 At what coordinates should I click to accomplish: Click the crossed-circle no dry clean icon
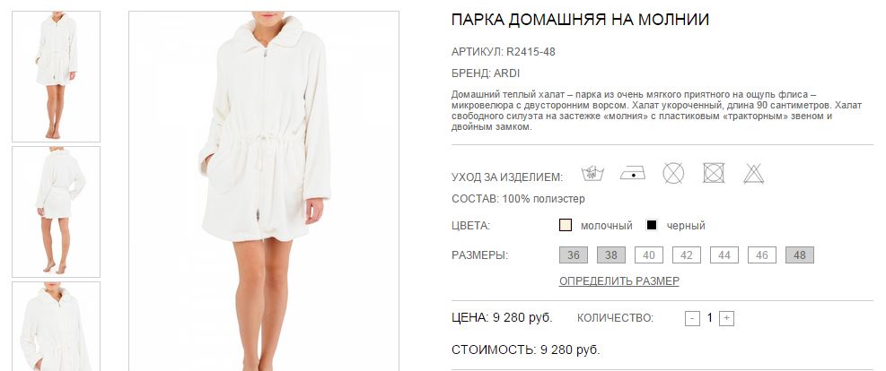click(x=673, y=173)
